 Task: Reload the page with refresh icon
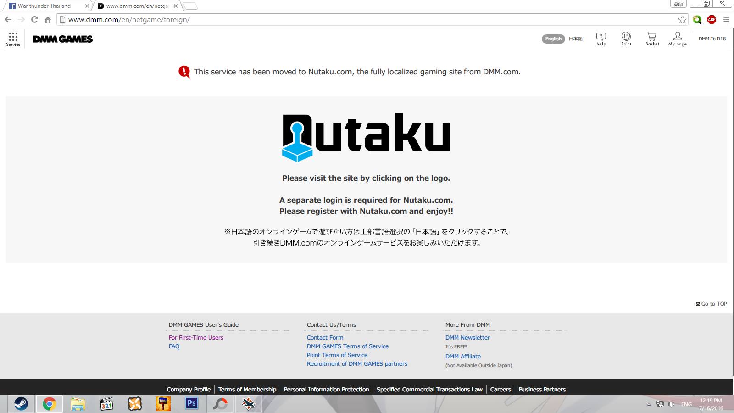coord(34,19)
